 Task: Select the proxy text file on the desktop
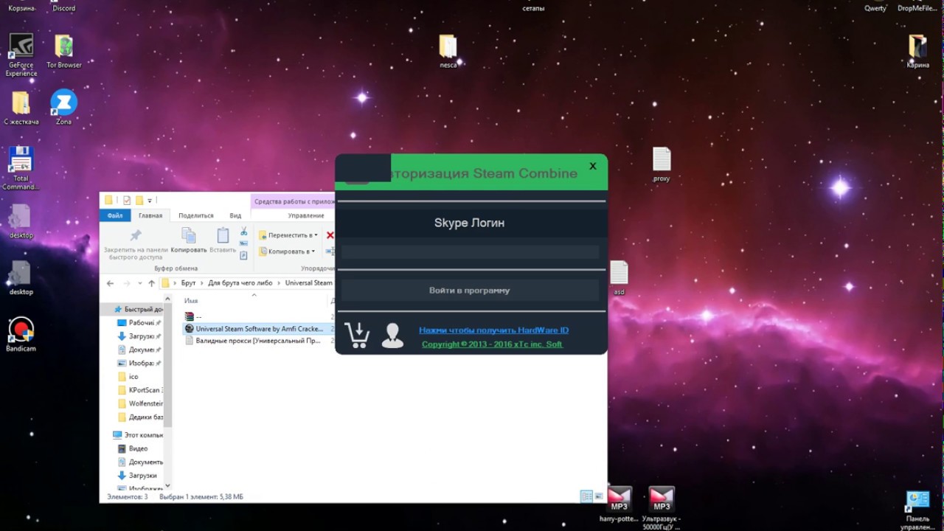click(662, 164)
